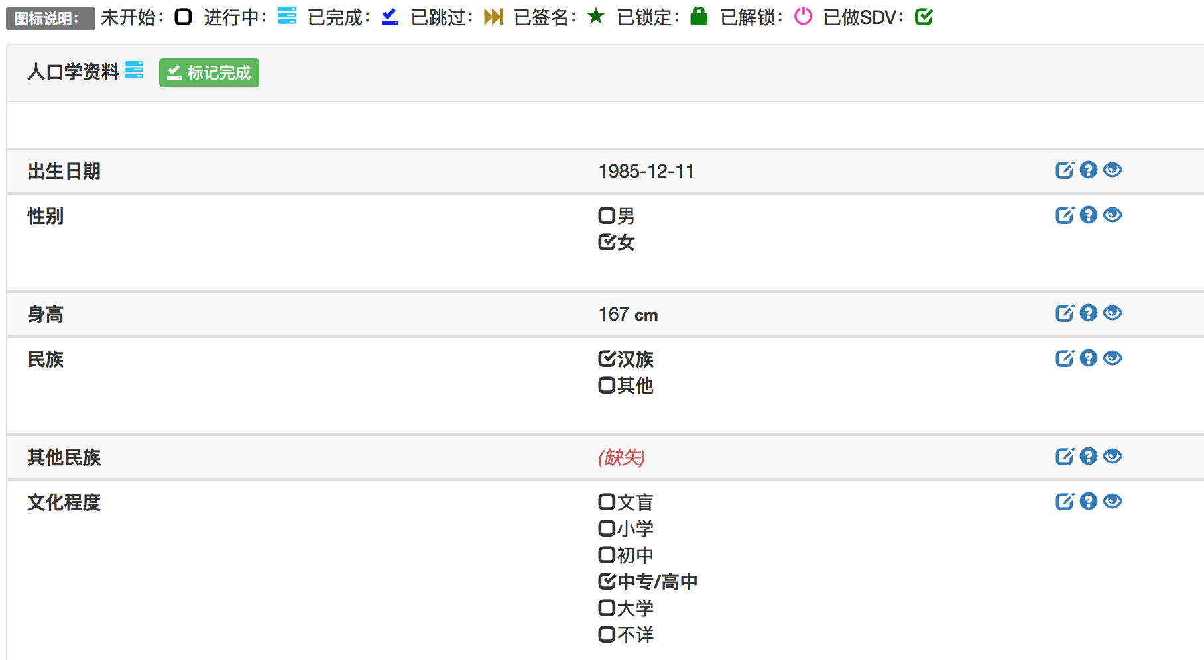Image resolution: width=1204 pixels, height=660 pixels.
Task: Open help icon for 民族 row
Action: pos(1088,358)
